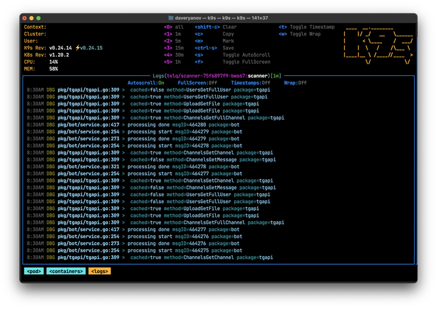Click the lightning bolt update icon

tap(77, 48)
